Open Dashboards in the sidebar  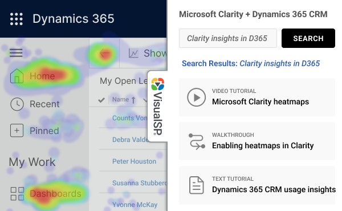click(x=55, y=193)
